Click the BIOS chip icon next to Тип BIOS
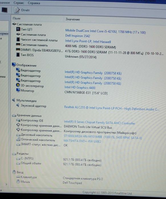166x199 pixels. pyautogui.click(x=18, y=55)
